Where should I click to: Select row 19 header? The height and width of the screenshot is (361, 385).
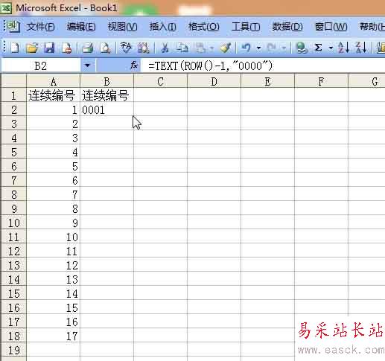[13, 350]
